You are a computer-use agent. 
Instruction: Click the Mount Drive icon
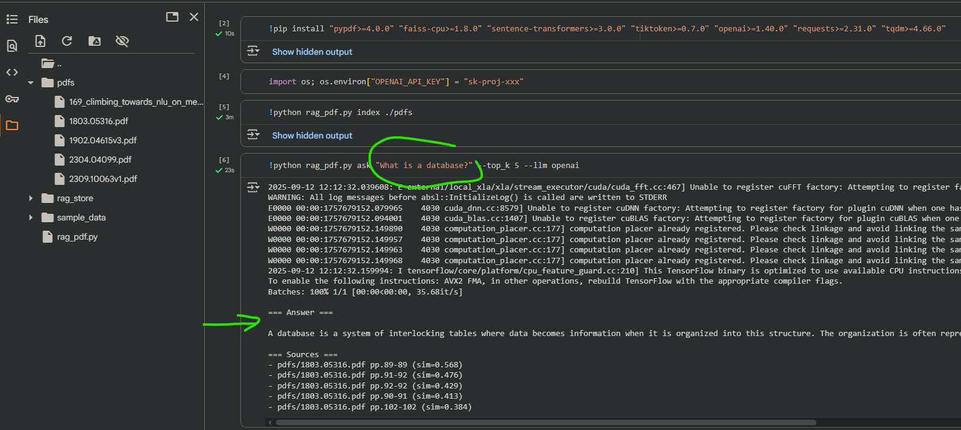[x=95, y=41]
